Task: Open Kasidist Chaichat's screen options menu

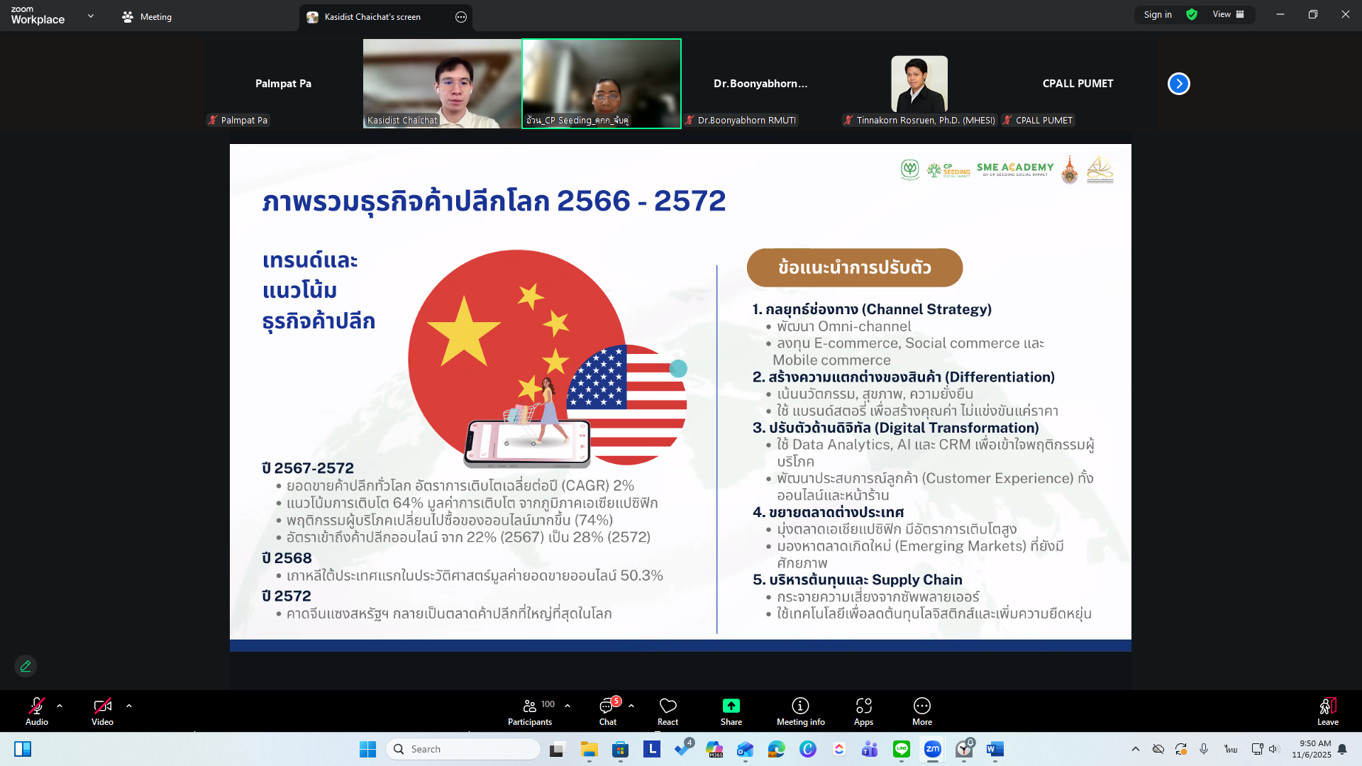Action: pyautogui.click(x=461, y=17)
